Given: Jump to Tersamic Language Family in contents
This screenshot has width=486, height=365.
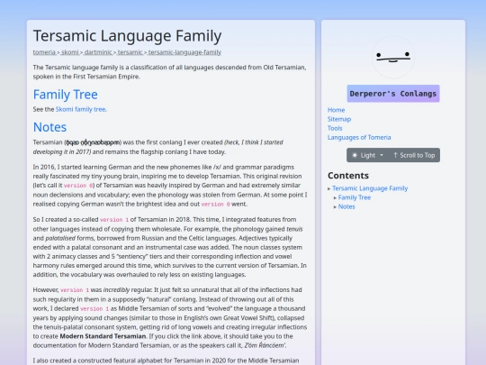Looking at the screenshot, I should pyautogui.click(x=370, y=188).
